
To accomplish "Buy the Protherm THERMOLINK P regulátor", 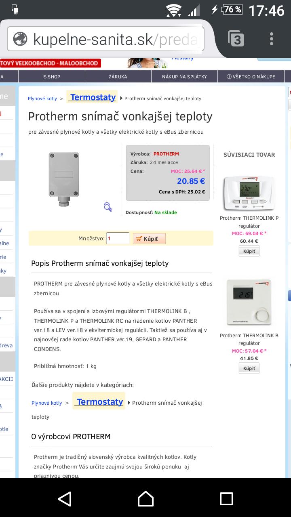I will tap(249, 251).
